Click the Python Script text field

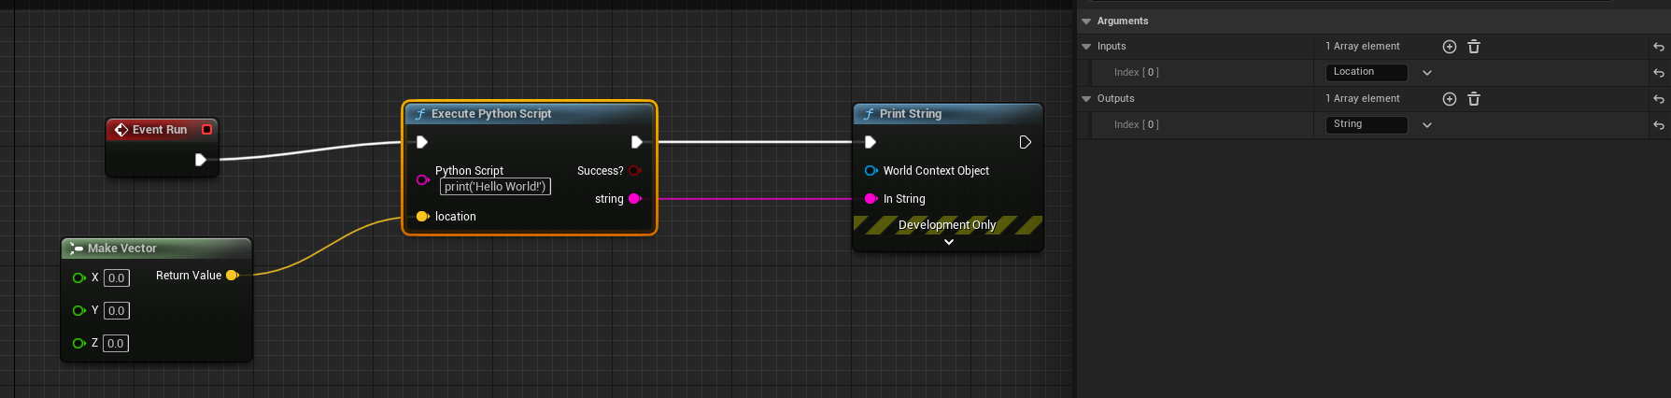pyautogui.click(x=495, y=187)
